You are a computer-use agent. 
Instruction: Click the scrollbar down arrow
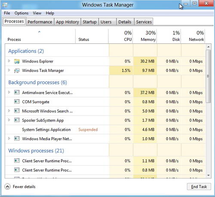[209, 175]
